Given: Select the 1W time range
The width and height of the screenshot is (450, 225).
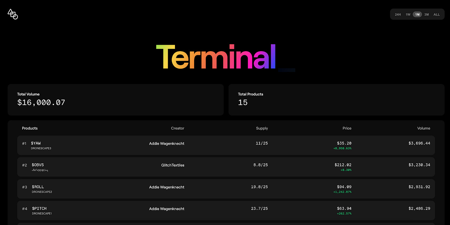Looking at the screenshot, I should pos(408,15).
